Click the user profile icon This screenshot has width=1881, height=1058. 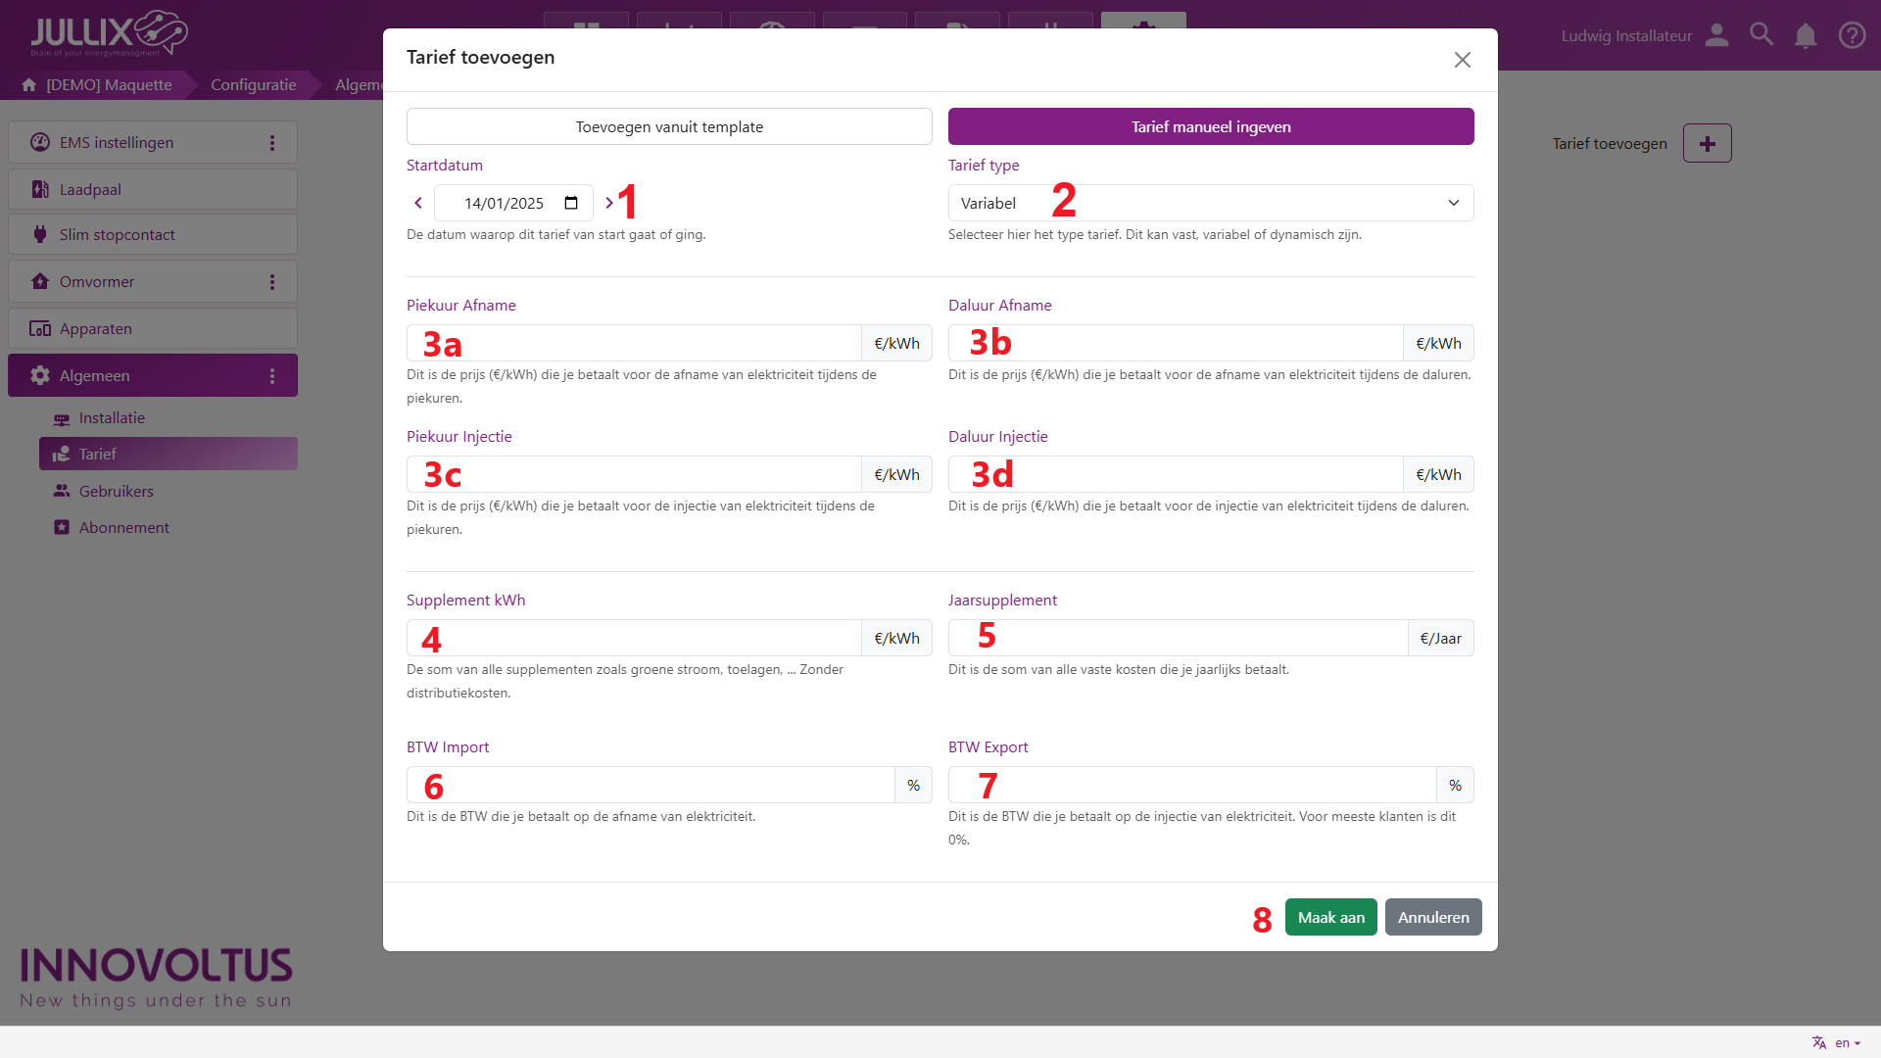coord(1716,36)
